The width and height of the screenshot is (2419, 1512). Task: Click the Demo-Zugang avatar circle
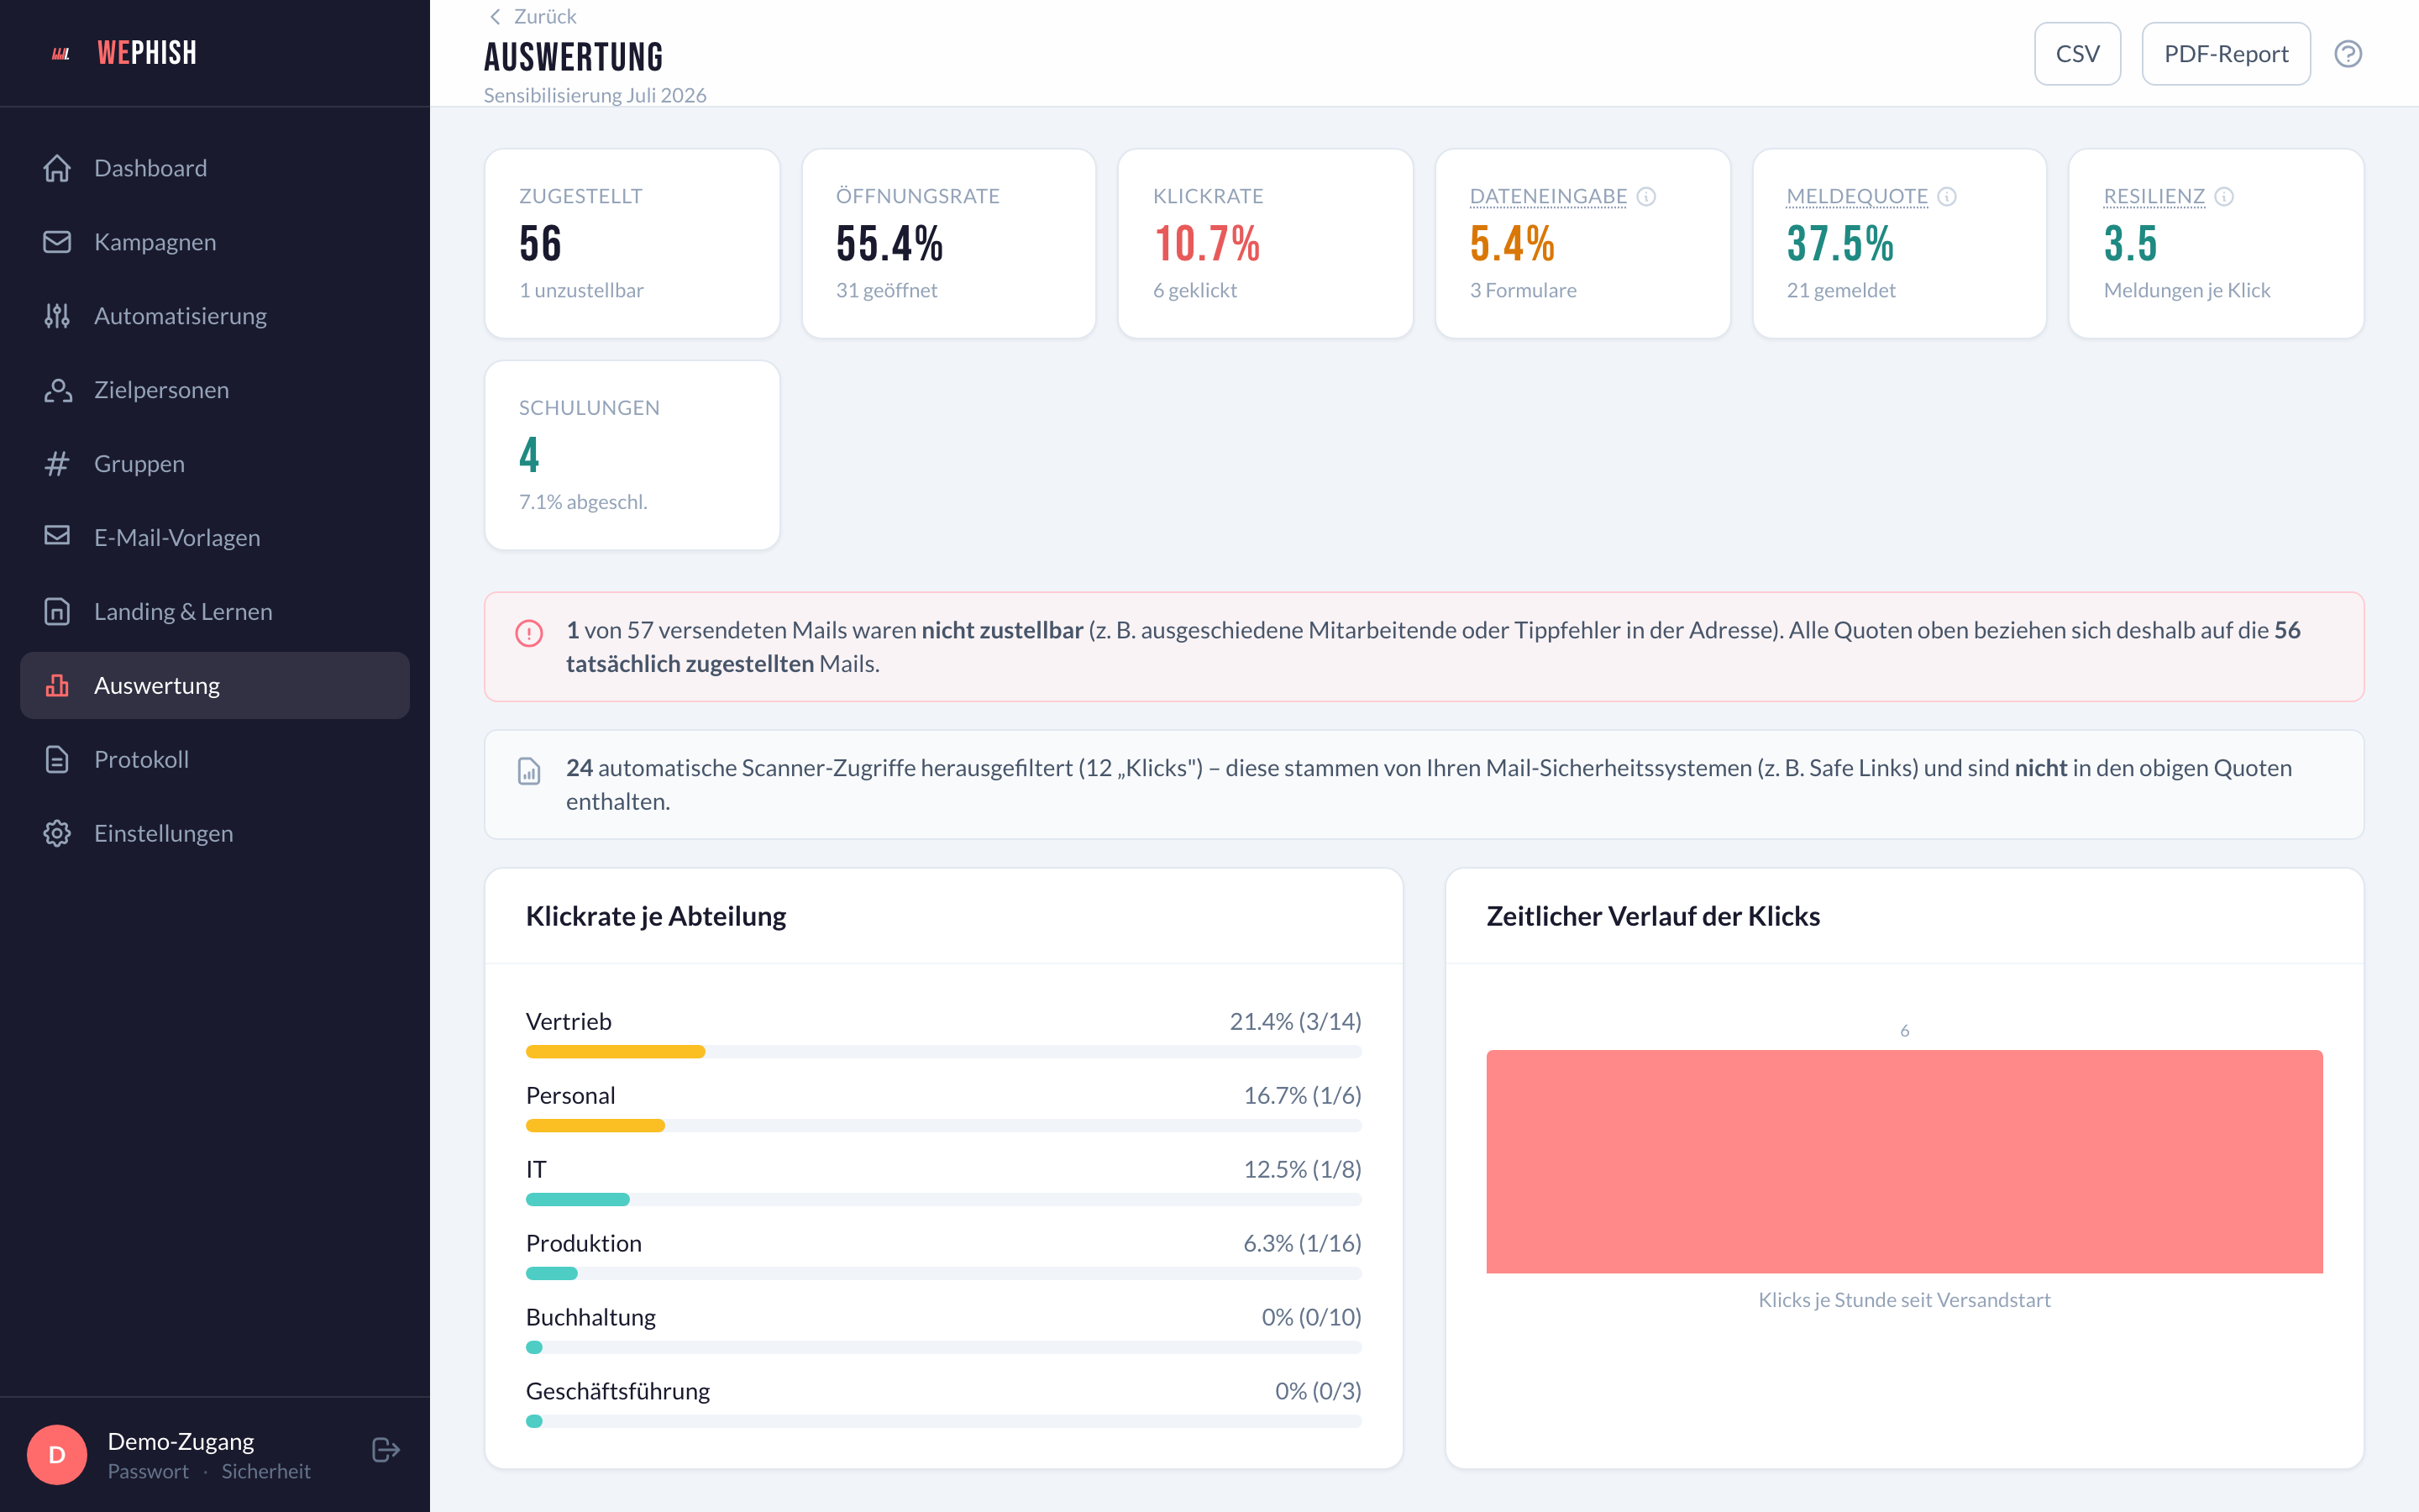pos(57,1455)
